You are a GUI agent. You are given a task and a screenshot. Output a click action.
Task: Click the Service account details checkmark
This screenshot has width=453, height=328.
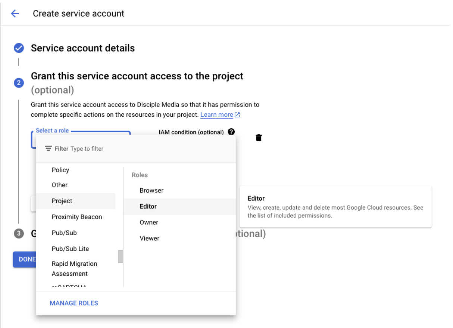click(19, 48)
